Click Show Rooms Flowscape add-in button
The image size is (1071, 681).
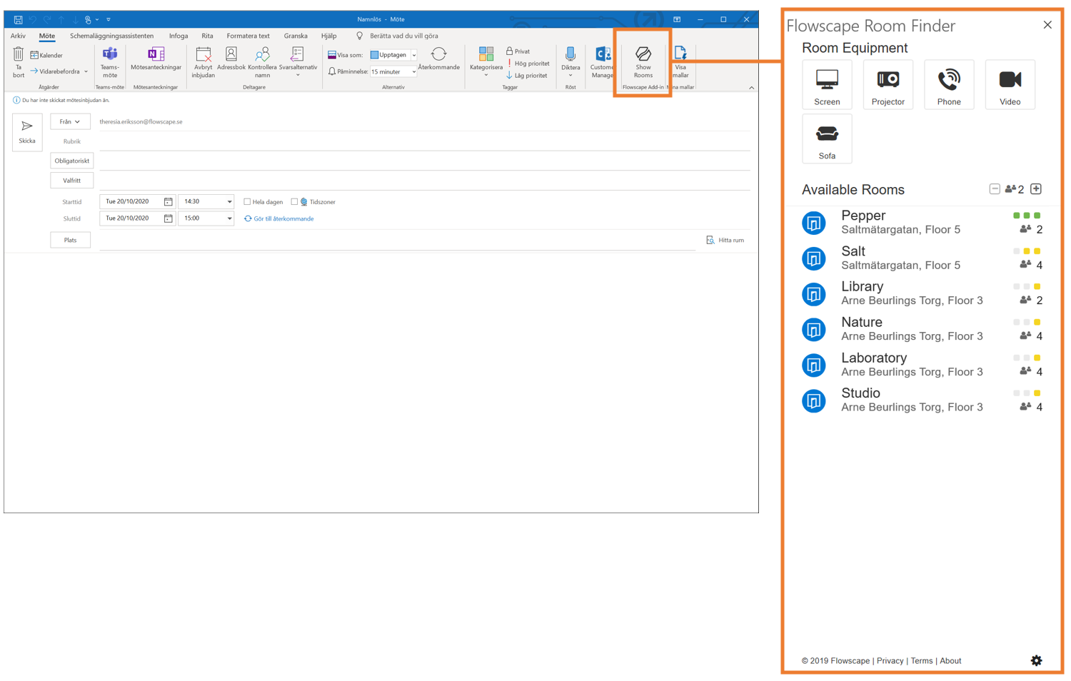coord(643,62)
